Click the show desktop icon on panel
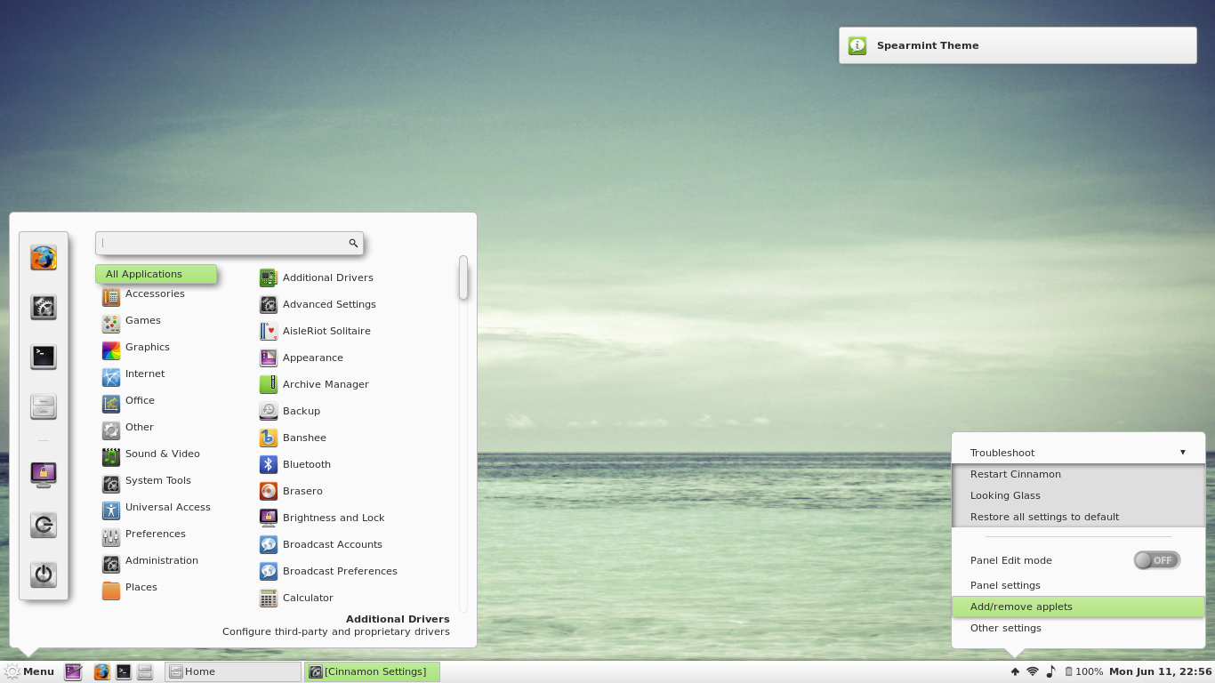 pyautogui.click(x=73, y=671)
